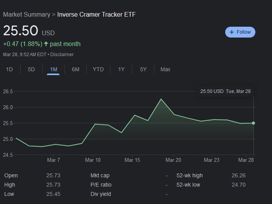Click the USD currency label

tap(48, 33)
